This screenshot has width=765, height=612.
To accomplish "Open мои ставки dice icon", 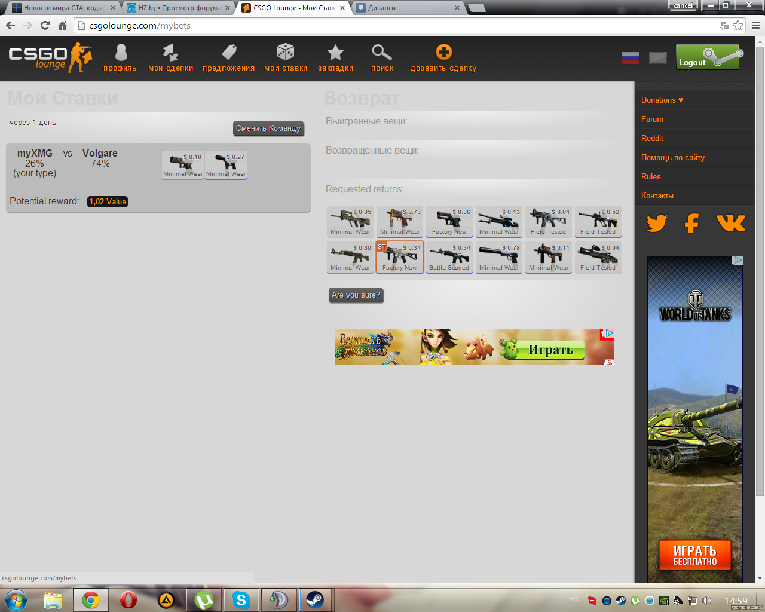I will 286,53.
